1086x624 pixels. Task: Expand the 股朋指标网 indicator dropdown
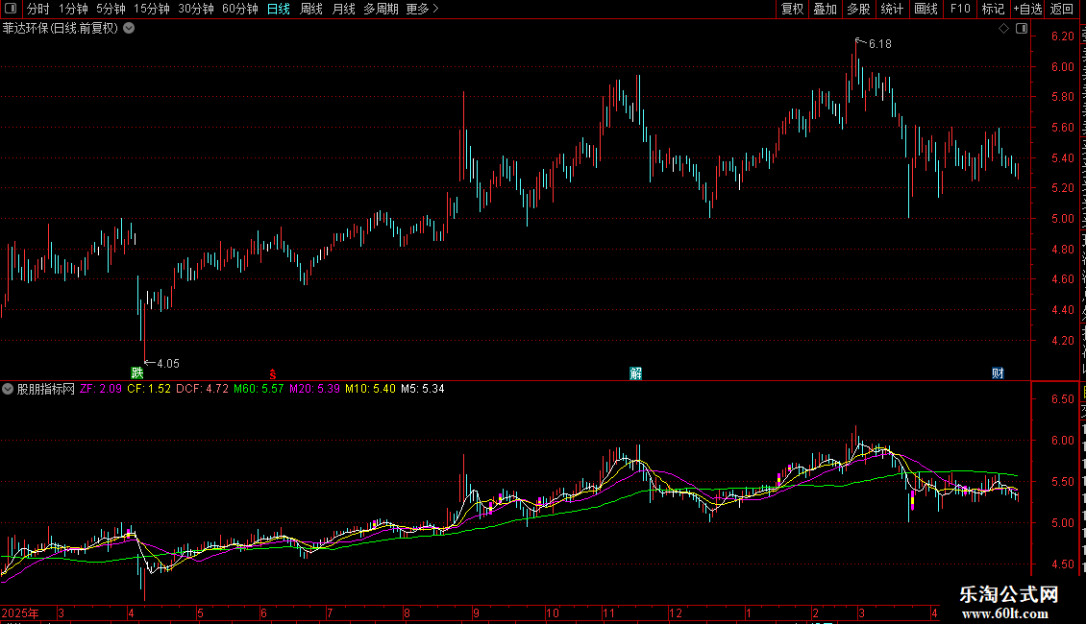pyautogui.click(x=8, y=389)
